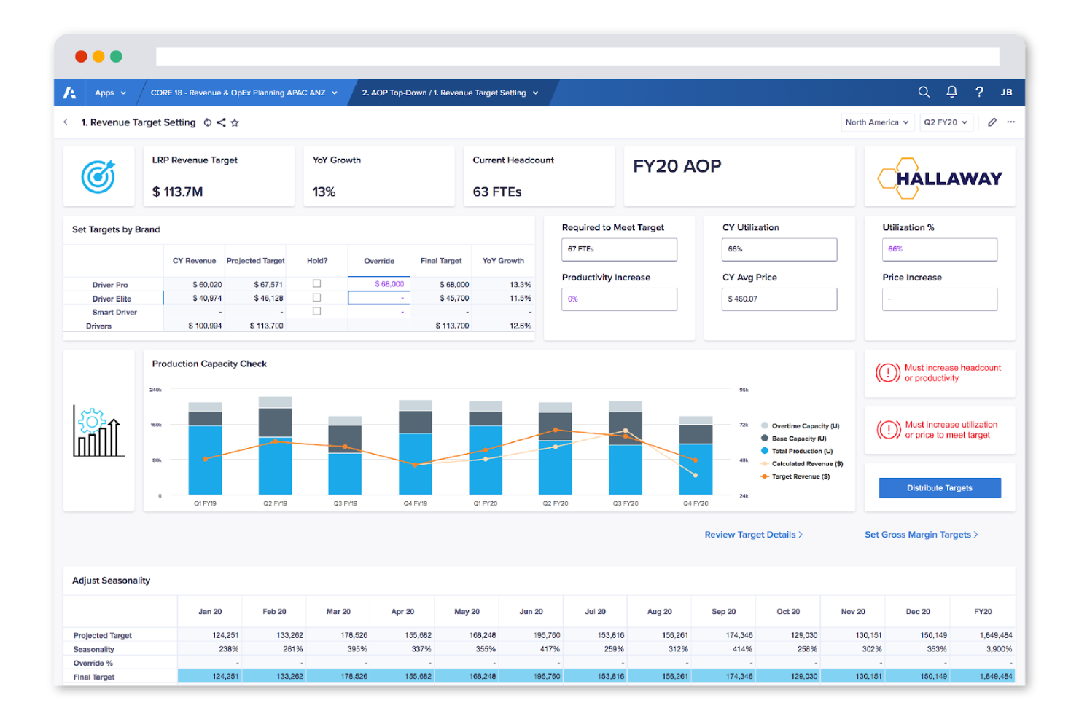The height and width of the screenshot is (719, 1079).
Task: Share the Revenue Target Setting dashboard
Action: [x=222, y=122]
